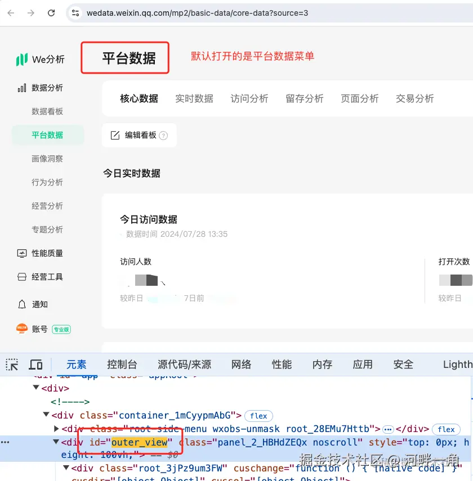Click the 通知 bell icon

click(x=22, y=304)
